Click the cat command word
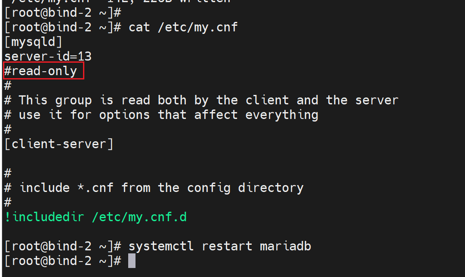The width and height of the screenshot is (465, 277). [139, 27]
